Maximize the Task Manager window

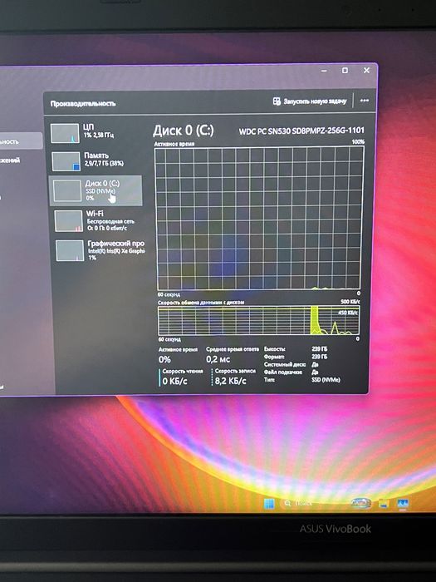(345, 71)
